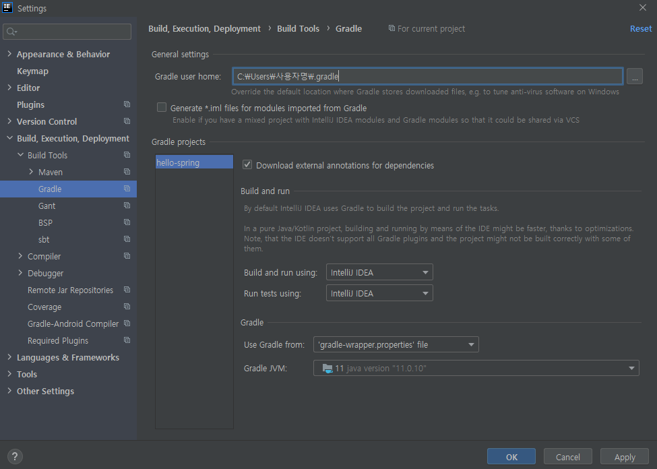Collapse the Build Tools node

point(20,155)
